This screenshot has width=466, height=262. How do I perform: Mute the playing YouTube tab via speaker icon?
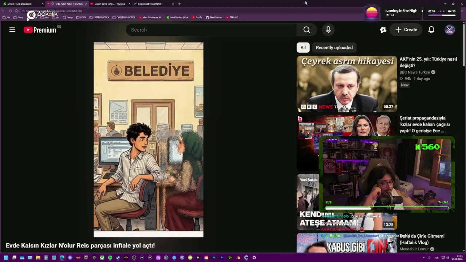(x=52, y=4)
